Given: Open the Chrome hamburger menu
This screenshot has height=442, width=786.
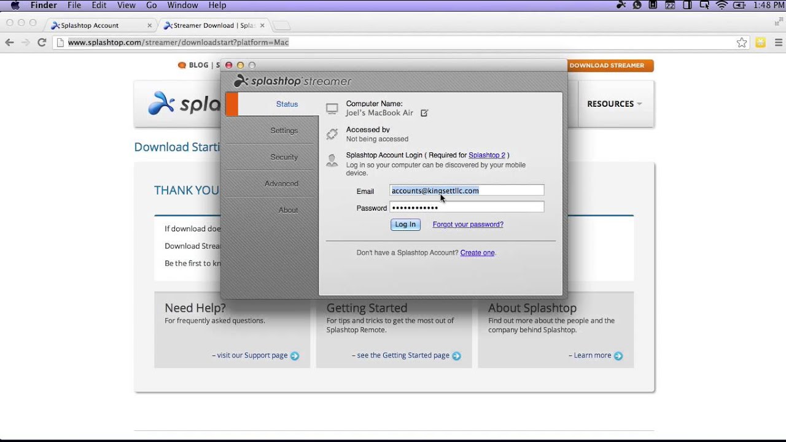Looking at the screenshot, I should [x=779, y=42].
